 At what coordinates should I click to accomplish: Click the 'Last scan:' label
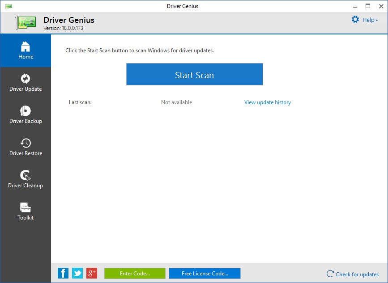click(80, 102)
